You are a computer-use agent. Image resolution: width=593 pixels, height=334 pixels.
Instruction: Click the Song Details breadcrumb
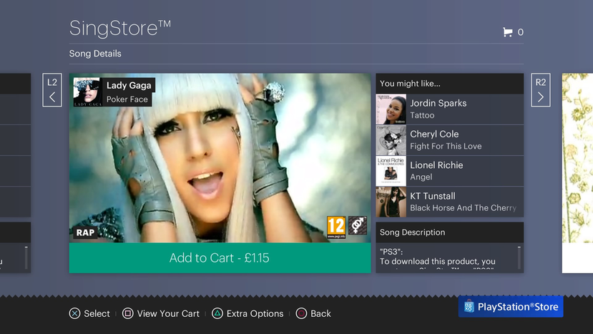(95, 54)
